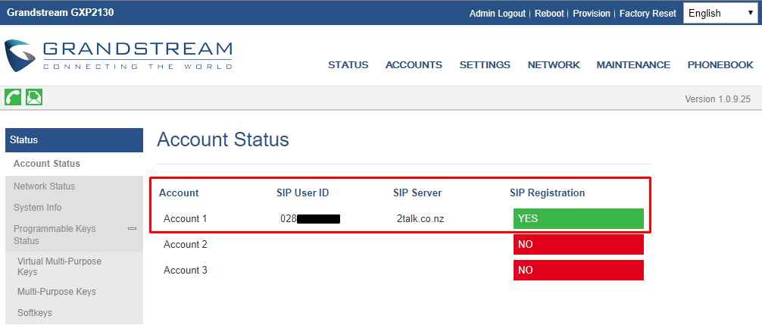This screenshot has width=762, height=335.
Task: Click the Account 1 row label
Action: pyautogui.click(x=185, y=219)
